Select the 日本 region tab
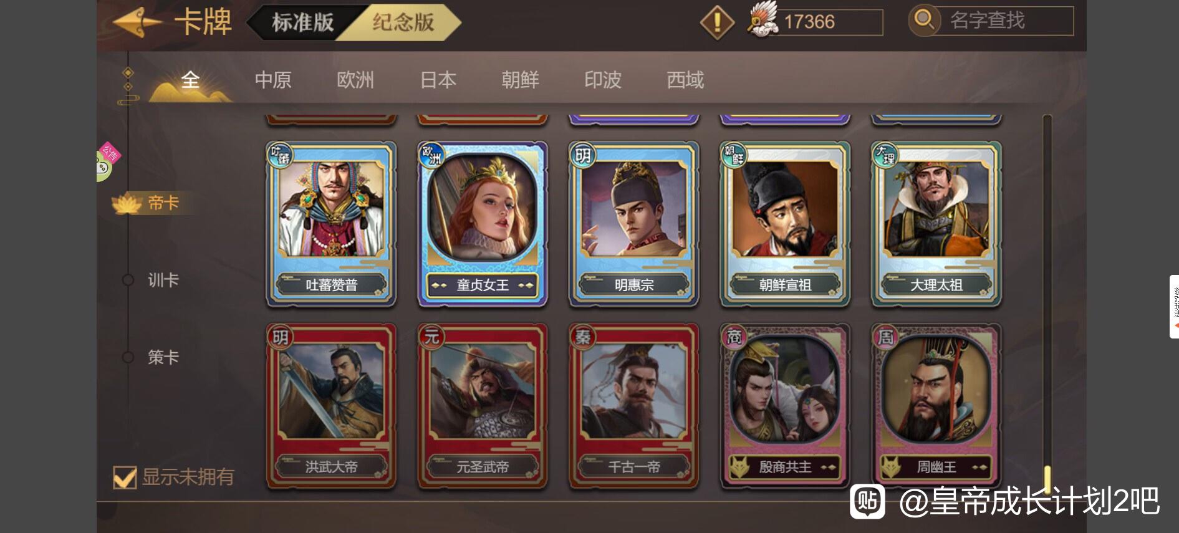The width and height of the screenshot is (1179, 533). 438,80
